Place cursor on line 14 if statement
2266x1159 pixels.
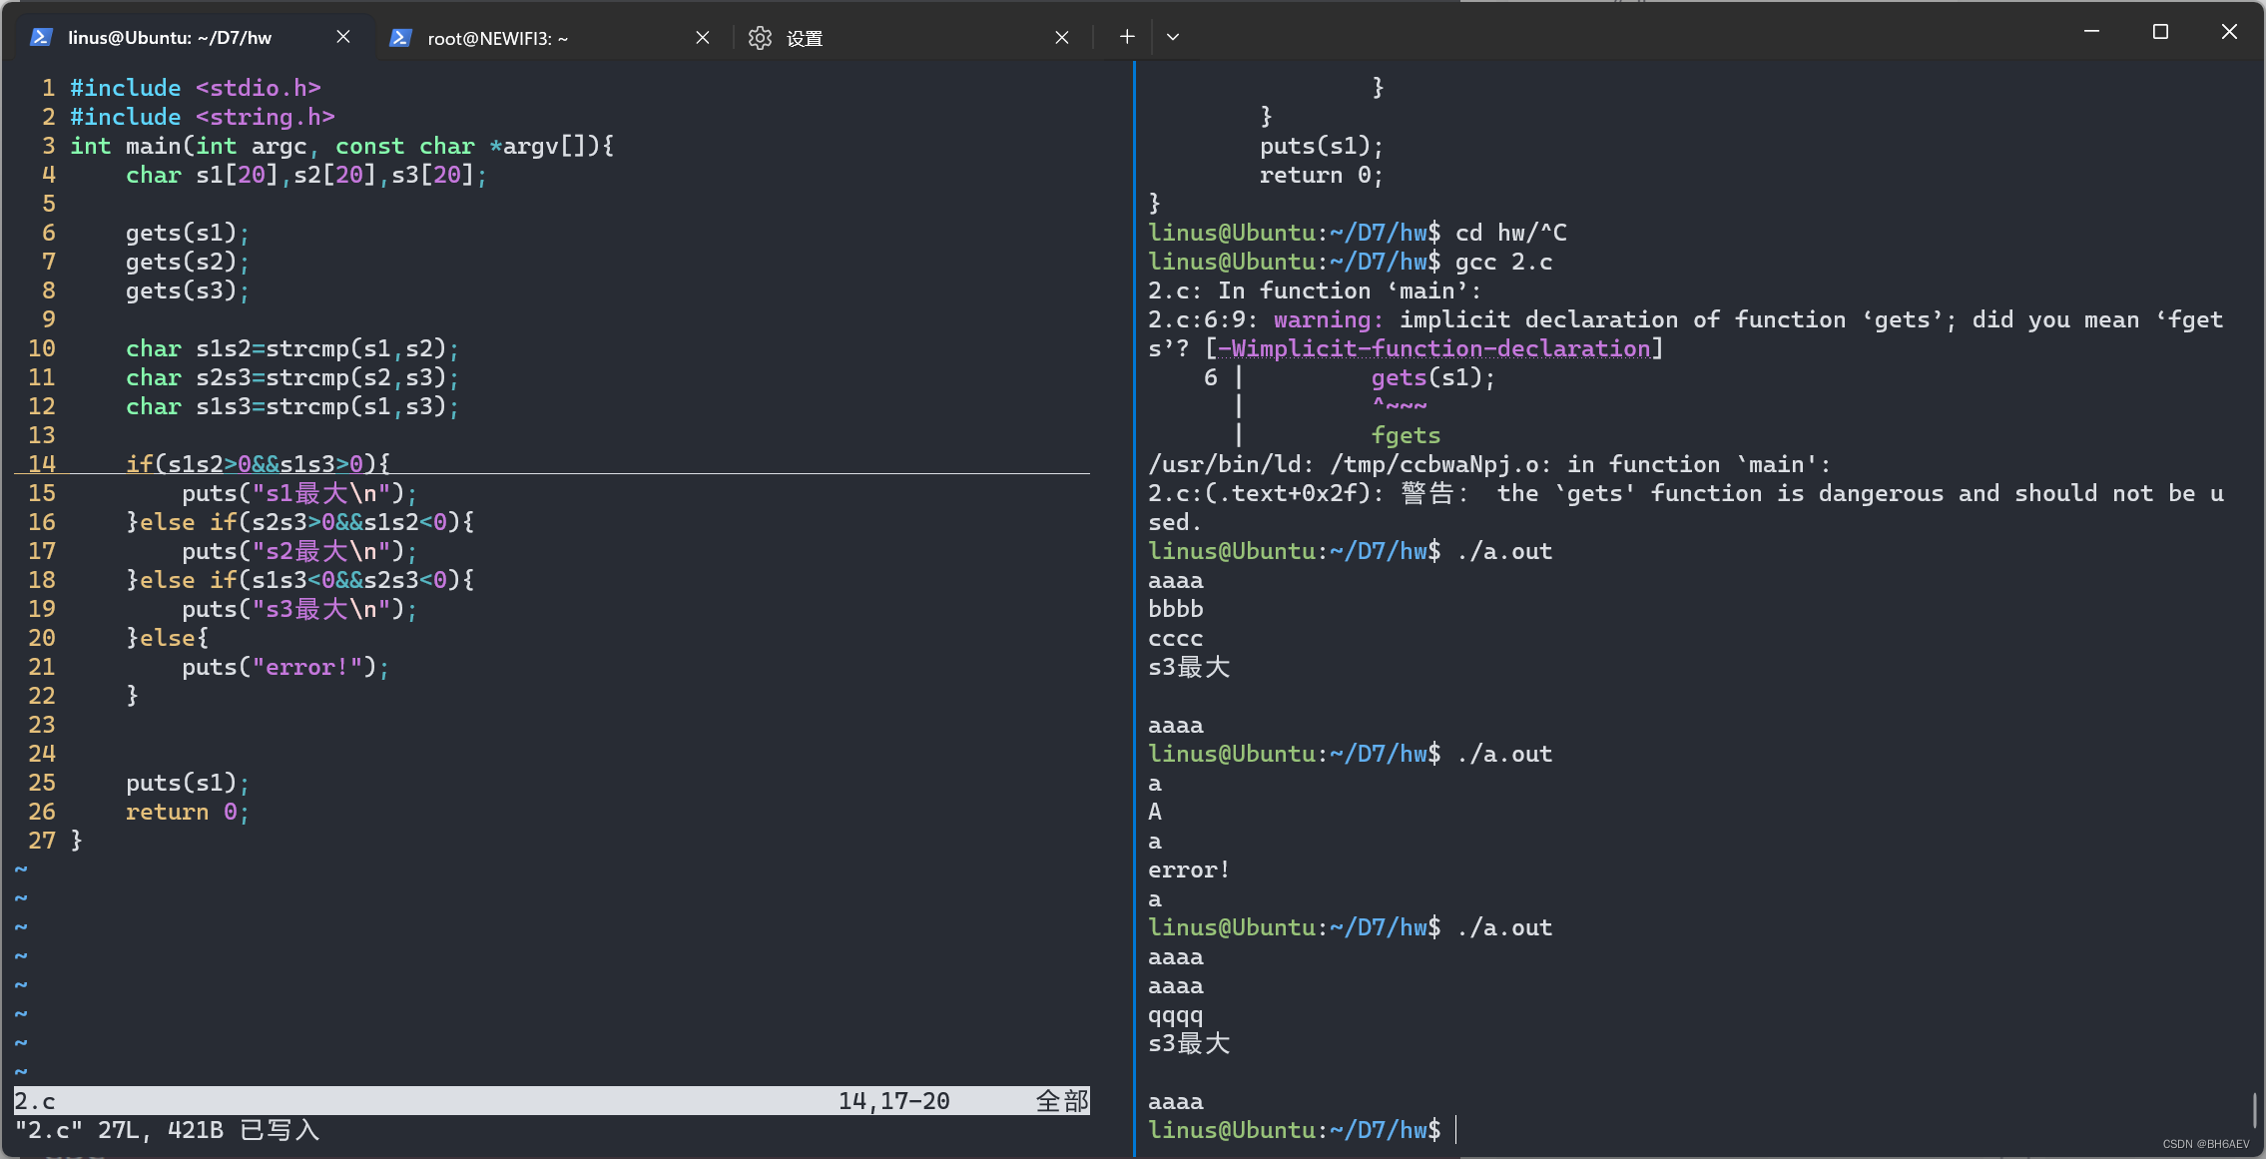(258, 464)
